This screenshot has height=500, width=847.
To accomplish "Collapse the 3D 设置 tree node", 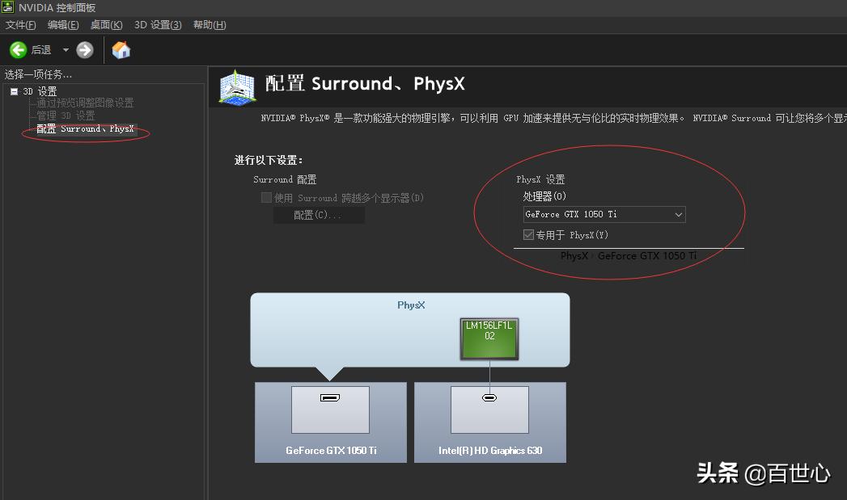I will 14,90.
